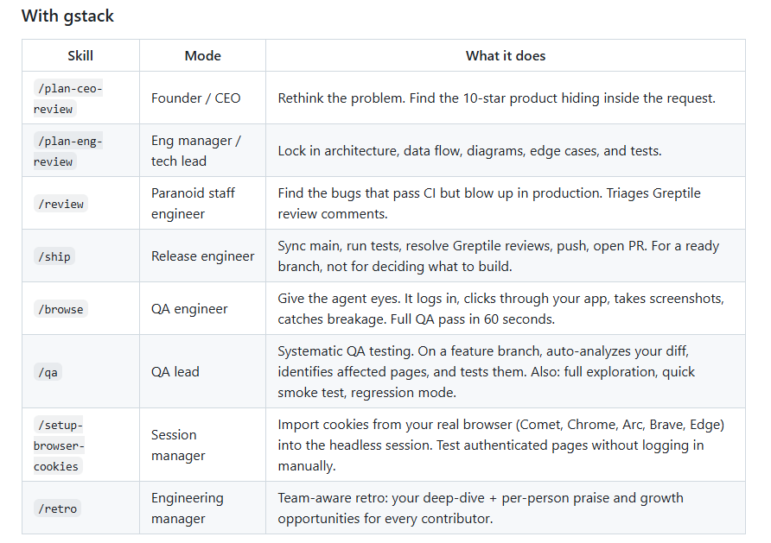Click the "Skill" column header
Image resolution: width=771 pixels, height=543 pixels.
click(x=80, y=56)
